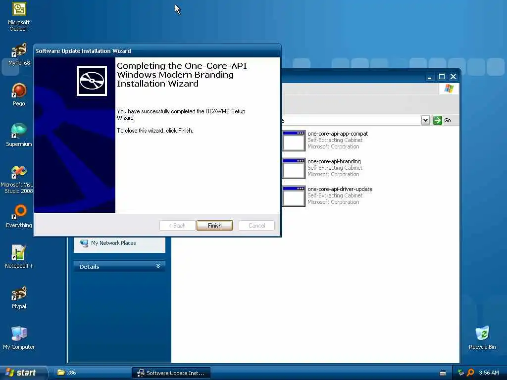Viewport: 507px width, 380px height.
Task: Click the wizard disc setup icon
Action: coord(92,81)
